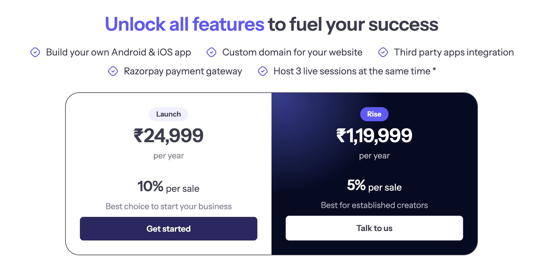543x275 pixels.
Task: Click the 10% per sale text
Action: (169, 187)
